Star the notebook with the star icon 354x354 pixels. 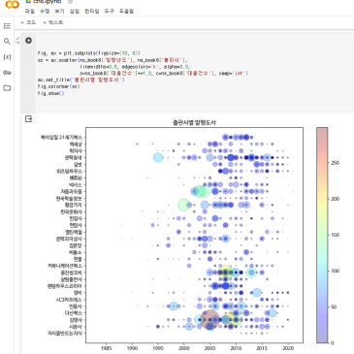70,2
